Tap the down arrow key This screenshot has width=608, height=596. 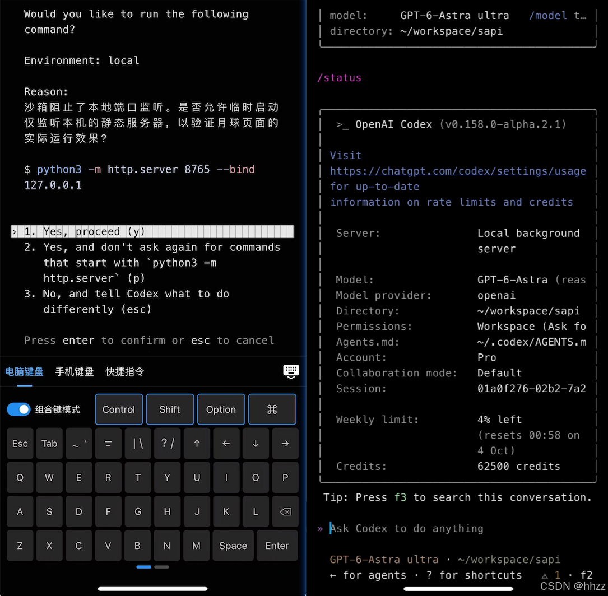point(256,443)
